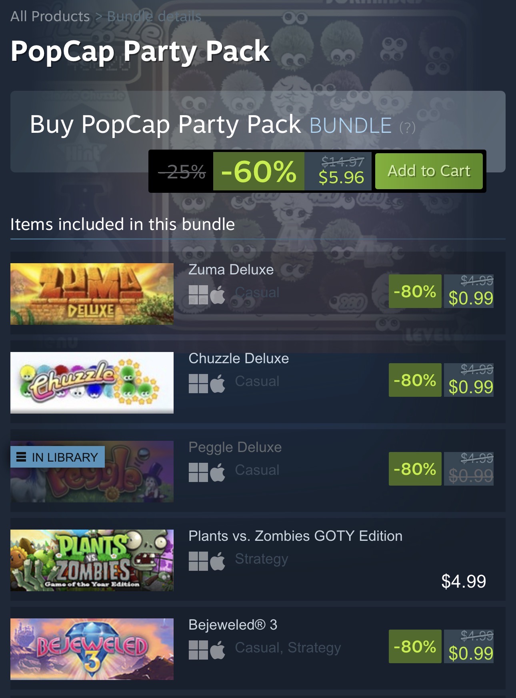Click the Windows icon under Chuzzle Deluxe

(198, 384)
